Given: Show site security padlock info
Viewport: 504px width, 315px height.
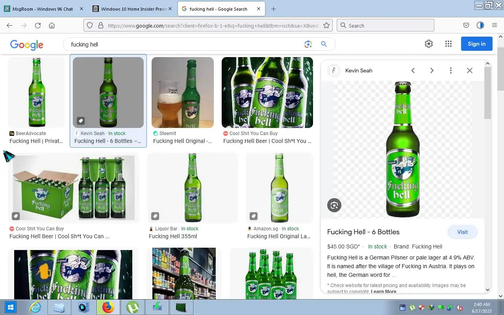Looking at the screenshot, I should (x=100, y=26).
